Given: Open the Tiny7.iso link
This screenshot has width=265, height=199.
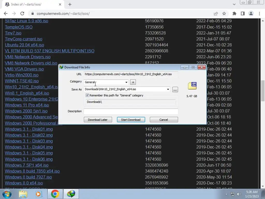Looking at the screenshot, I should [x=13, y=33].
